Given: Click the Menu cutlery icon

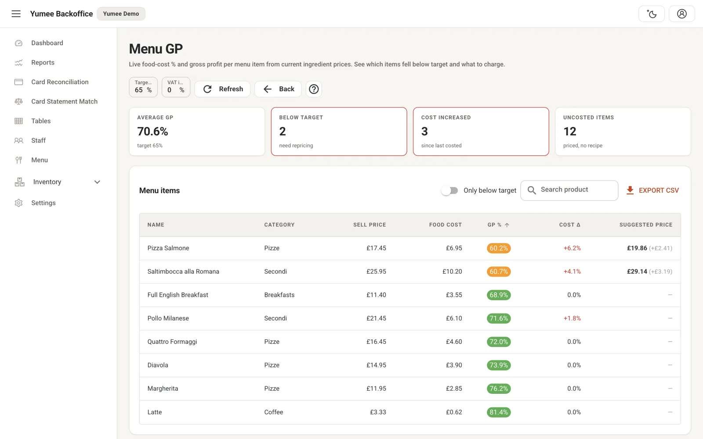Looking at the screenshot, I should tap(18, 160).
